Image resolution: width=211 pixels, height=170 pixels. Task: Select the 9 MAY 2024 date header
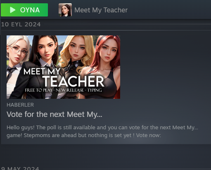(x=20, y=168)
